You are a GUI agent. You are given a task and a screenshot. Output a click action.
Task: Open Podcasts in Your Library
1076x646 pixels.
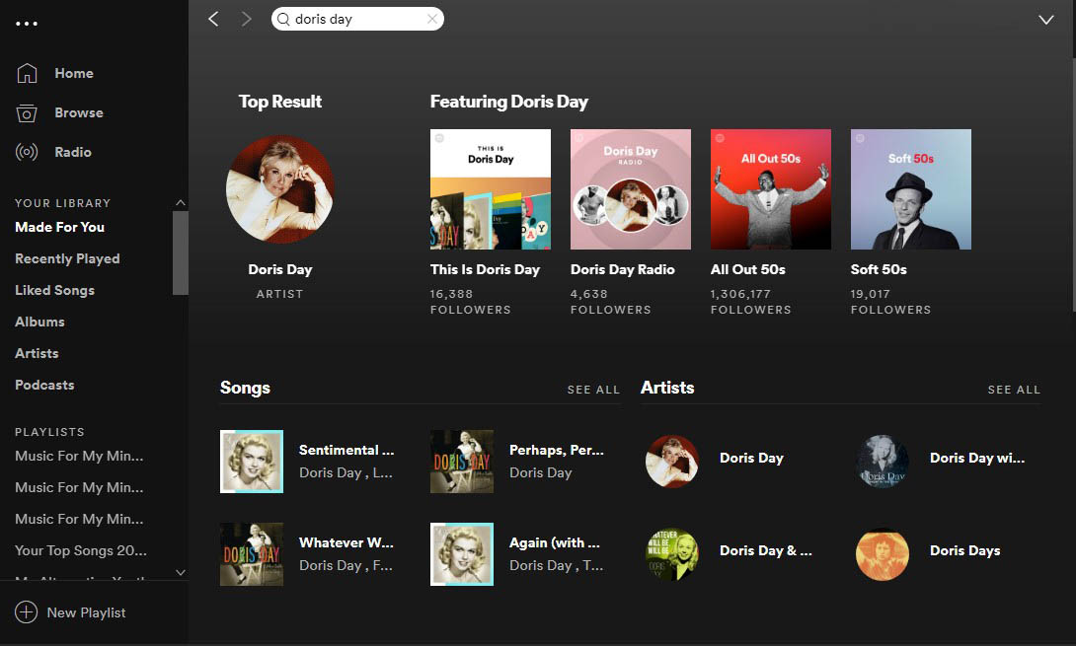tap(44, 385)
